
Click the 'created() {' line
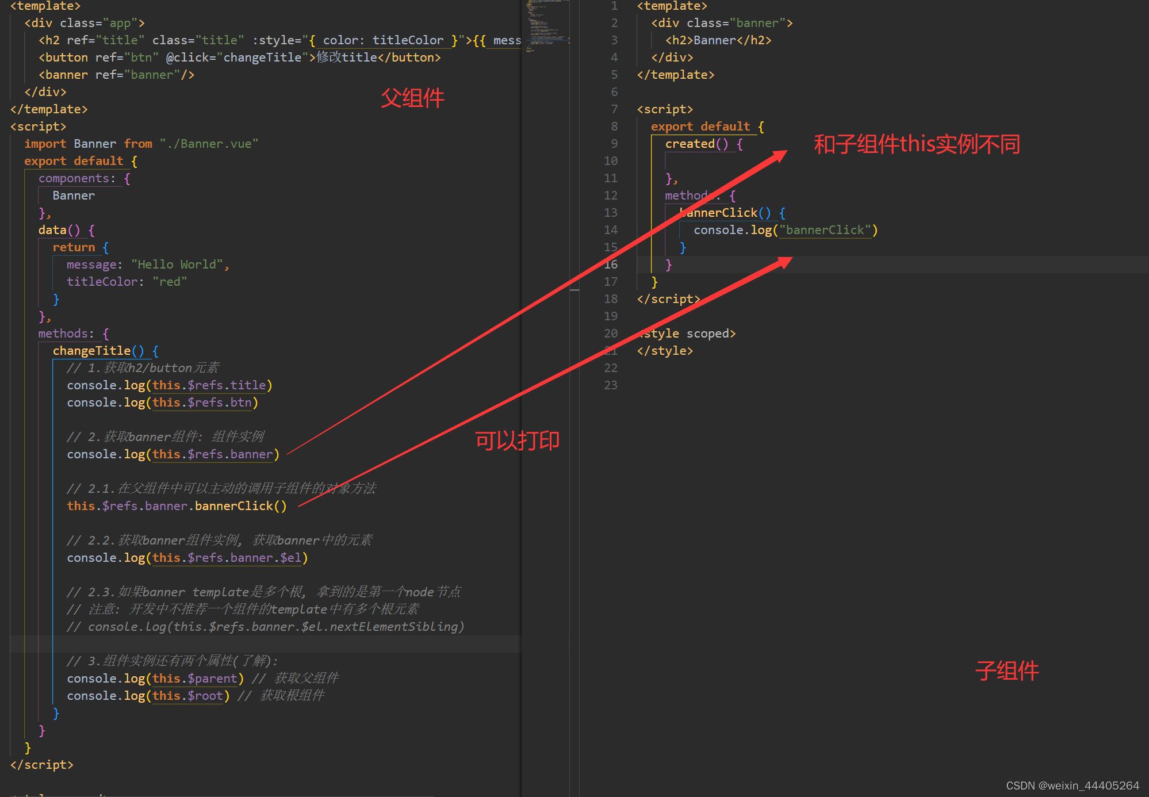tap(704, 144)
